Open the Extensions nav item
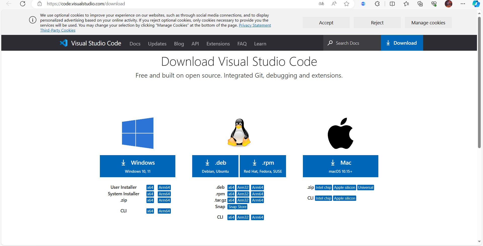This screenshot has height=246, width=483. pos(218,44)
